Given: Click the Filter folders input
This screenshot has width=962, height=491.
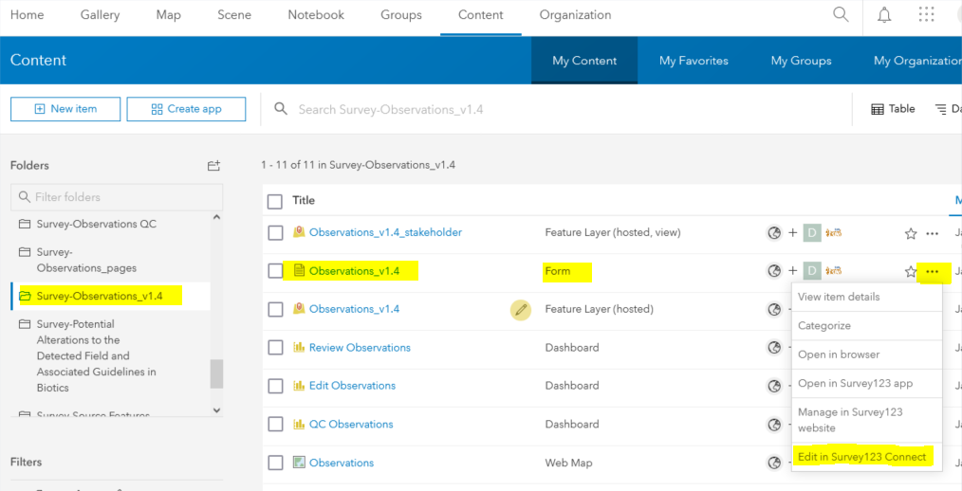Looking at the screenshot, I should point(117,197).
